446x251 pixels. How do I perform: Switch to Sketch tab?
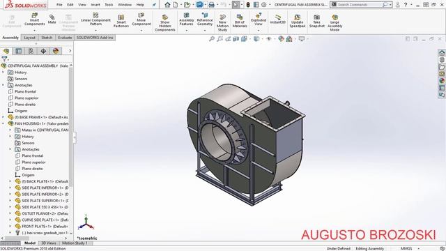47,38
